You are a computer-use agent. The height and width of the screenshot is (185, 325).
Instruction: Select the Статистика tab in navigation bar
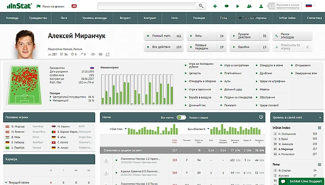click(314, 19)
